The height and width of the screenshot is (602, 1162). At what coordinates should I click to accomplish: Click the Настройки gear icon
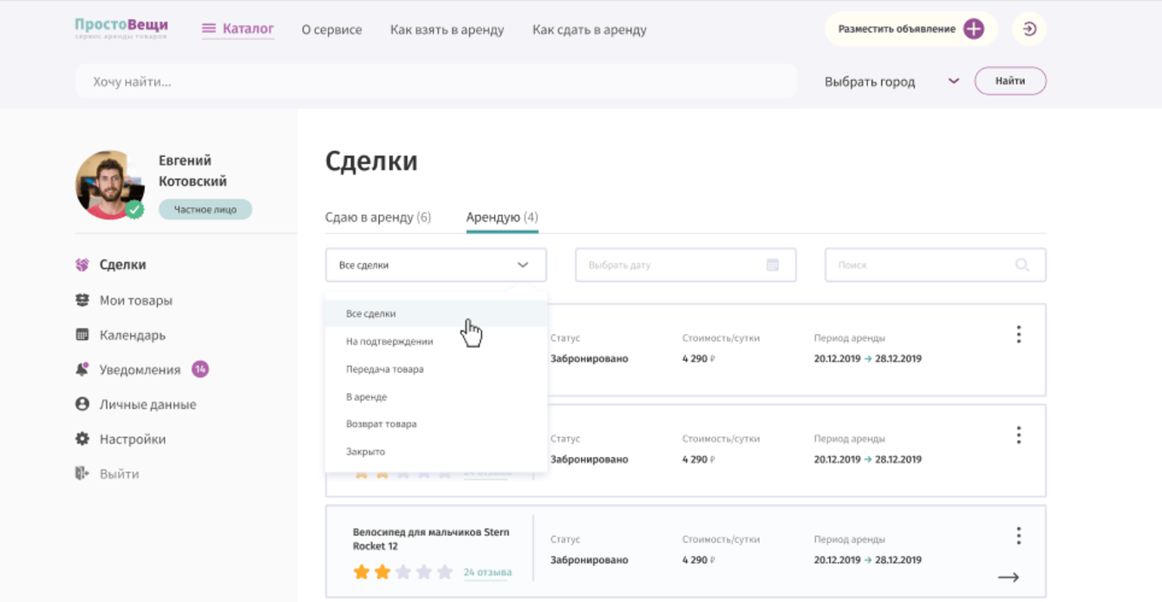pyautogui.click(x=82, y=439)
